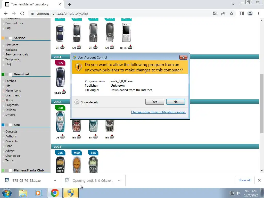Click page vertical scrollbar down arrow
This screenshot has width=264, height=198.
[x=262, y=171]
